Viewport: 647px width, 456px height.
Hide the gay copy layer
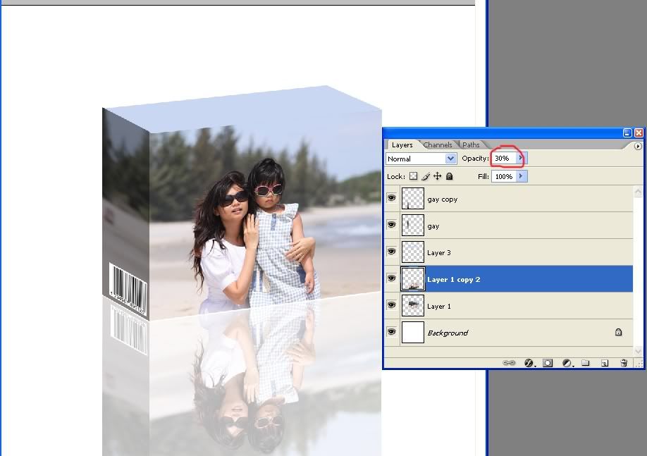point(392,199)
